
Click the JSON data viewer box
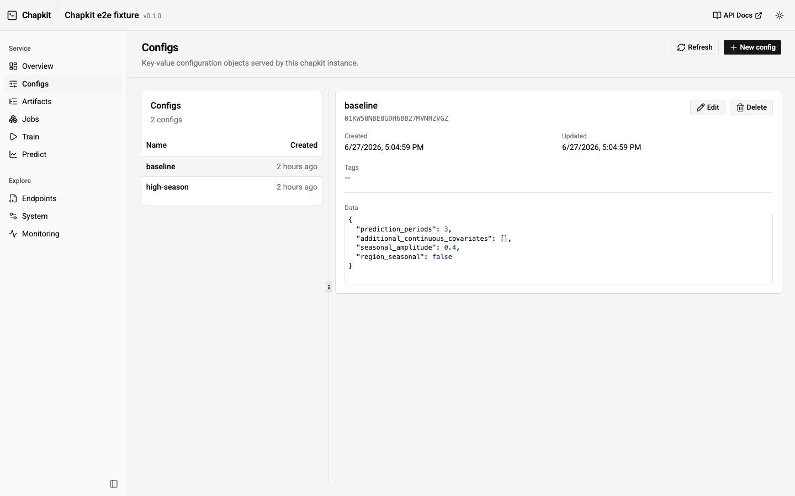tap(559, 249)
